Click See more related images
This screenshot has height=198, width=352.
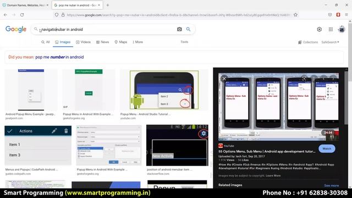[331, 185]
